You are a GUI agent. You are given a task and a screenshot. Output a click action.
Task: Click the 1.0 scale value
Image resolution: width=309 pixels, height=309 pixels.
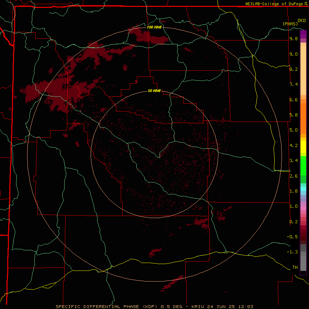click(294, 206)
